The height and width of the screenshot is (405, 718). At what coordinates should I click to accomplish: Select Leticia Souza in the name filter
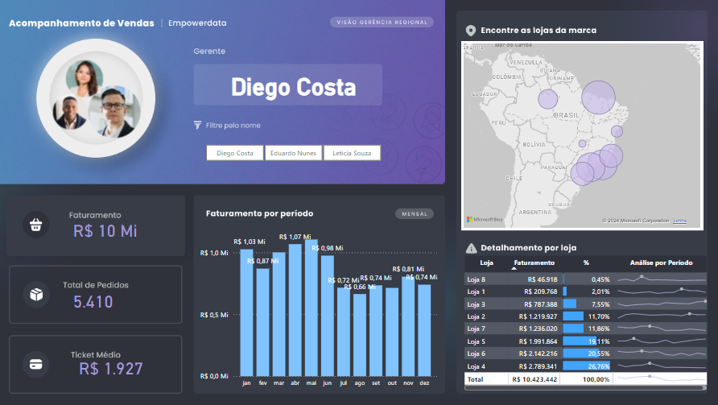click(352, 153)
